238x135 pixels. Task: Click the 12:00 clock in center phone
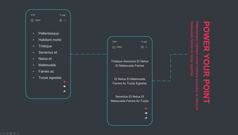[114, 42]
